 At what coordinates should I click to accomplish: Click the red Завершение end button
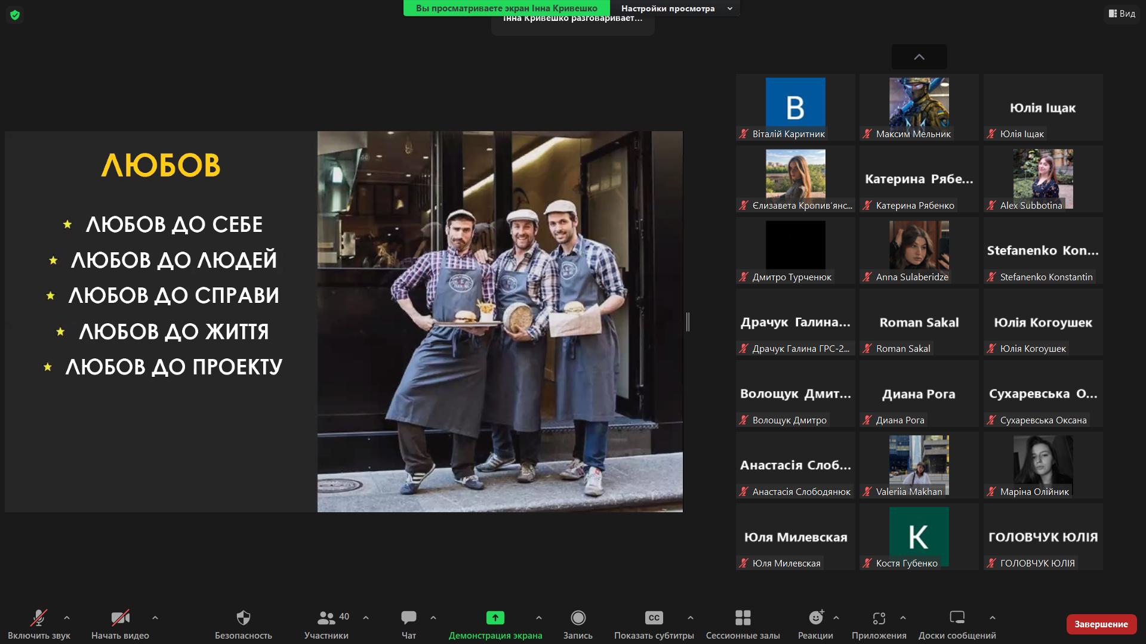coord(1101,624)
